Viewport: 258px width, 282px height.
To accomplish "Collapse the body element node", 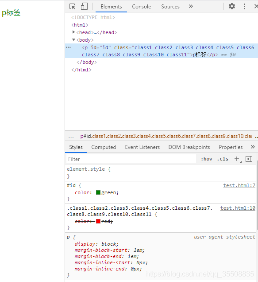I will click(73, 39).
